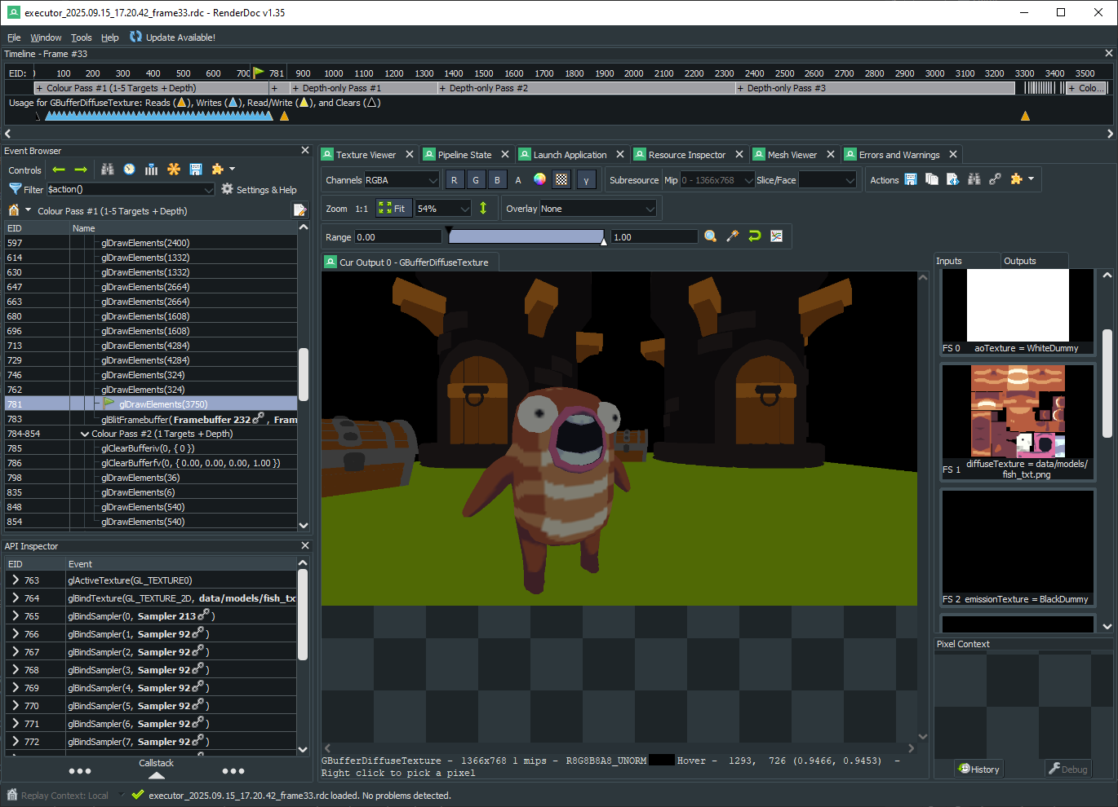Click the wrench Debug button in Pixel Context

pyautogui.click(x=1068, y=769)
